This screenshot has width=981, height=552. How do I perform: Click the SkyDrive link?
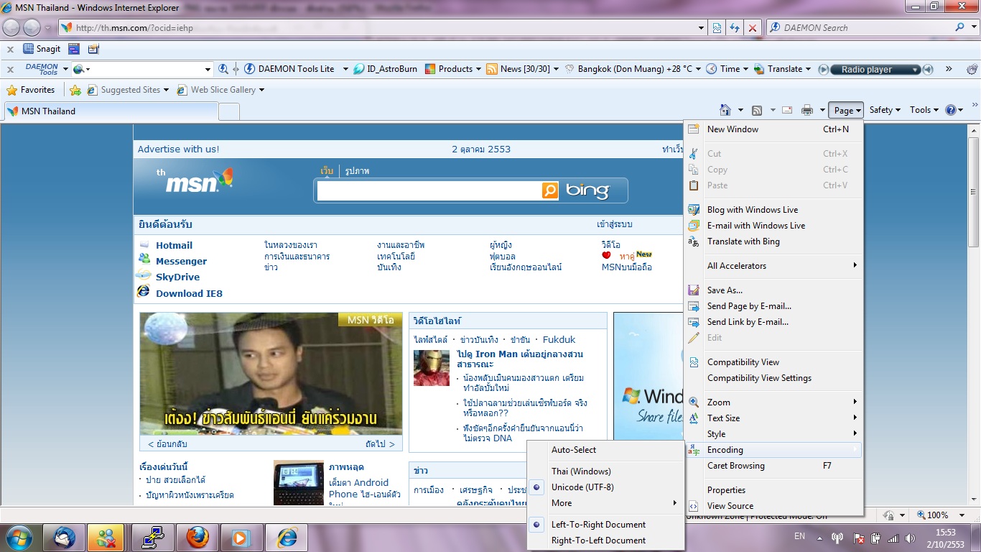(177, 277)
